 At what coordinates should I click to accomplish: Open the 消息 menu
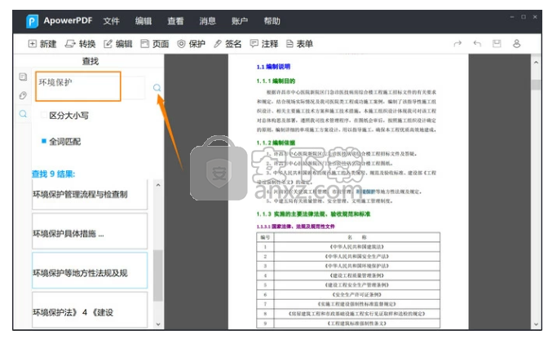207,21
